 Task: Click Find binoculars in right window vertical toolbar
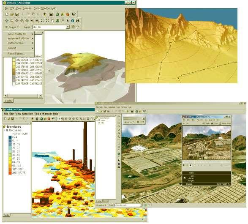click(119, 167)
